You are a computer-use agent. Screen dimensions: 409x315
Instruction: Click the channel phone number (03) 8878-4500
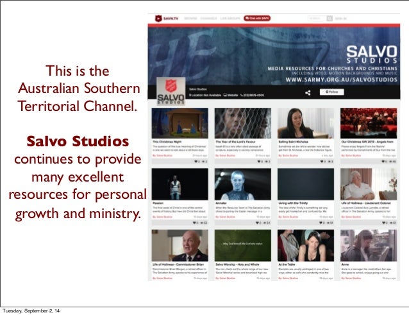click(x=252, y=95)
